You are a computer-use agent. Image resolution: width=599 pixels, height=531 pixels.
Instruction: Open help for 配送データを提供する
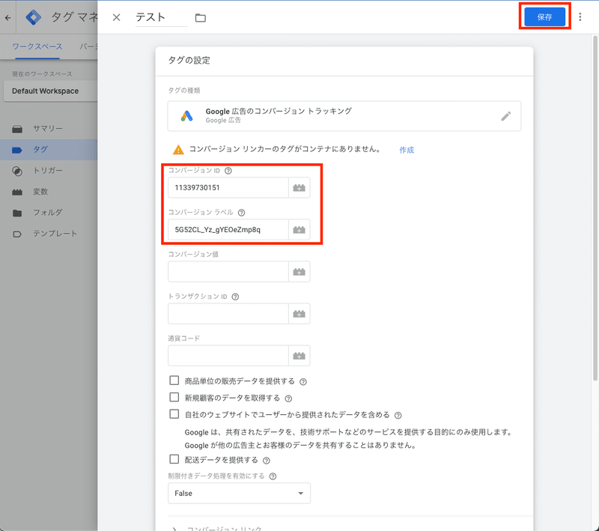(x=267, y=461)
